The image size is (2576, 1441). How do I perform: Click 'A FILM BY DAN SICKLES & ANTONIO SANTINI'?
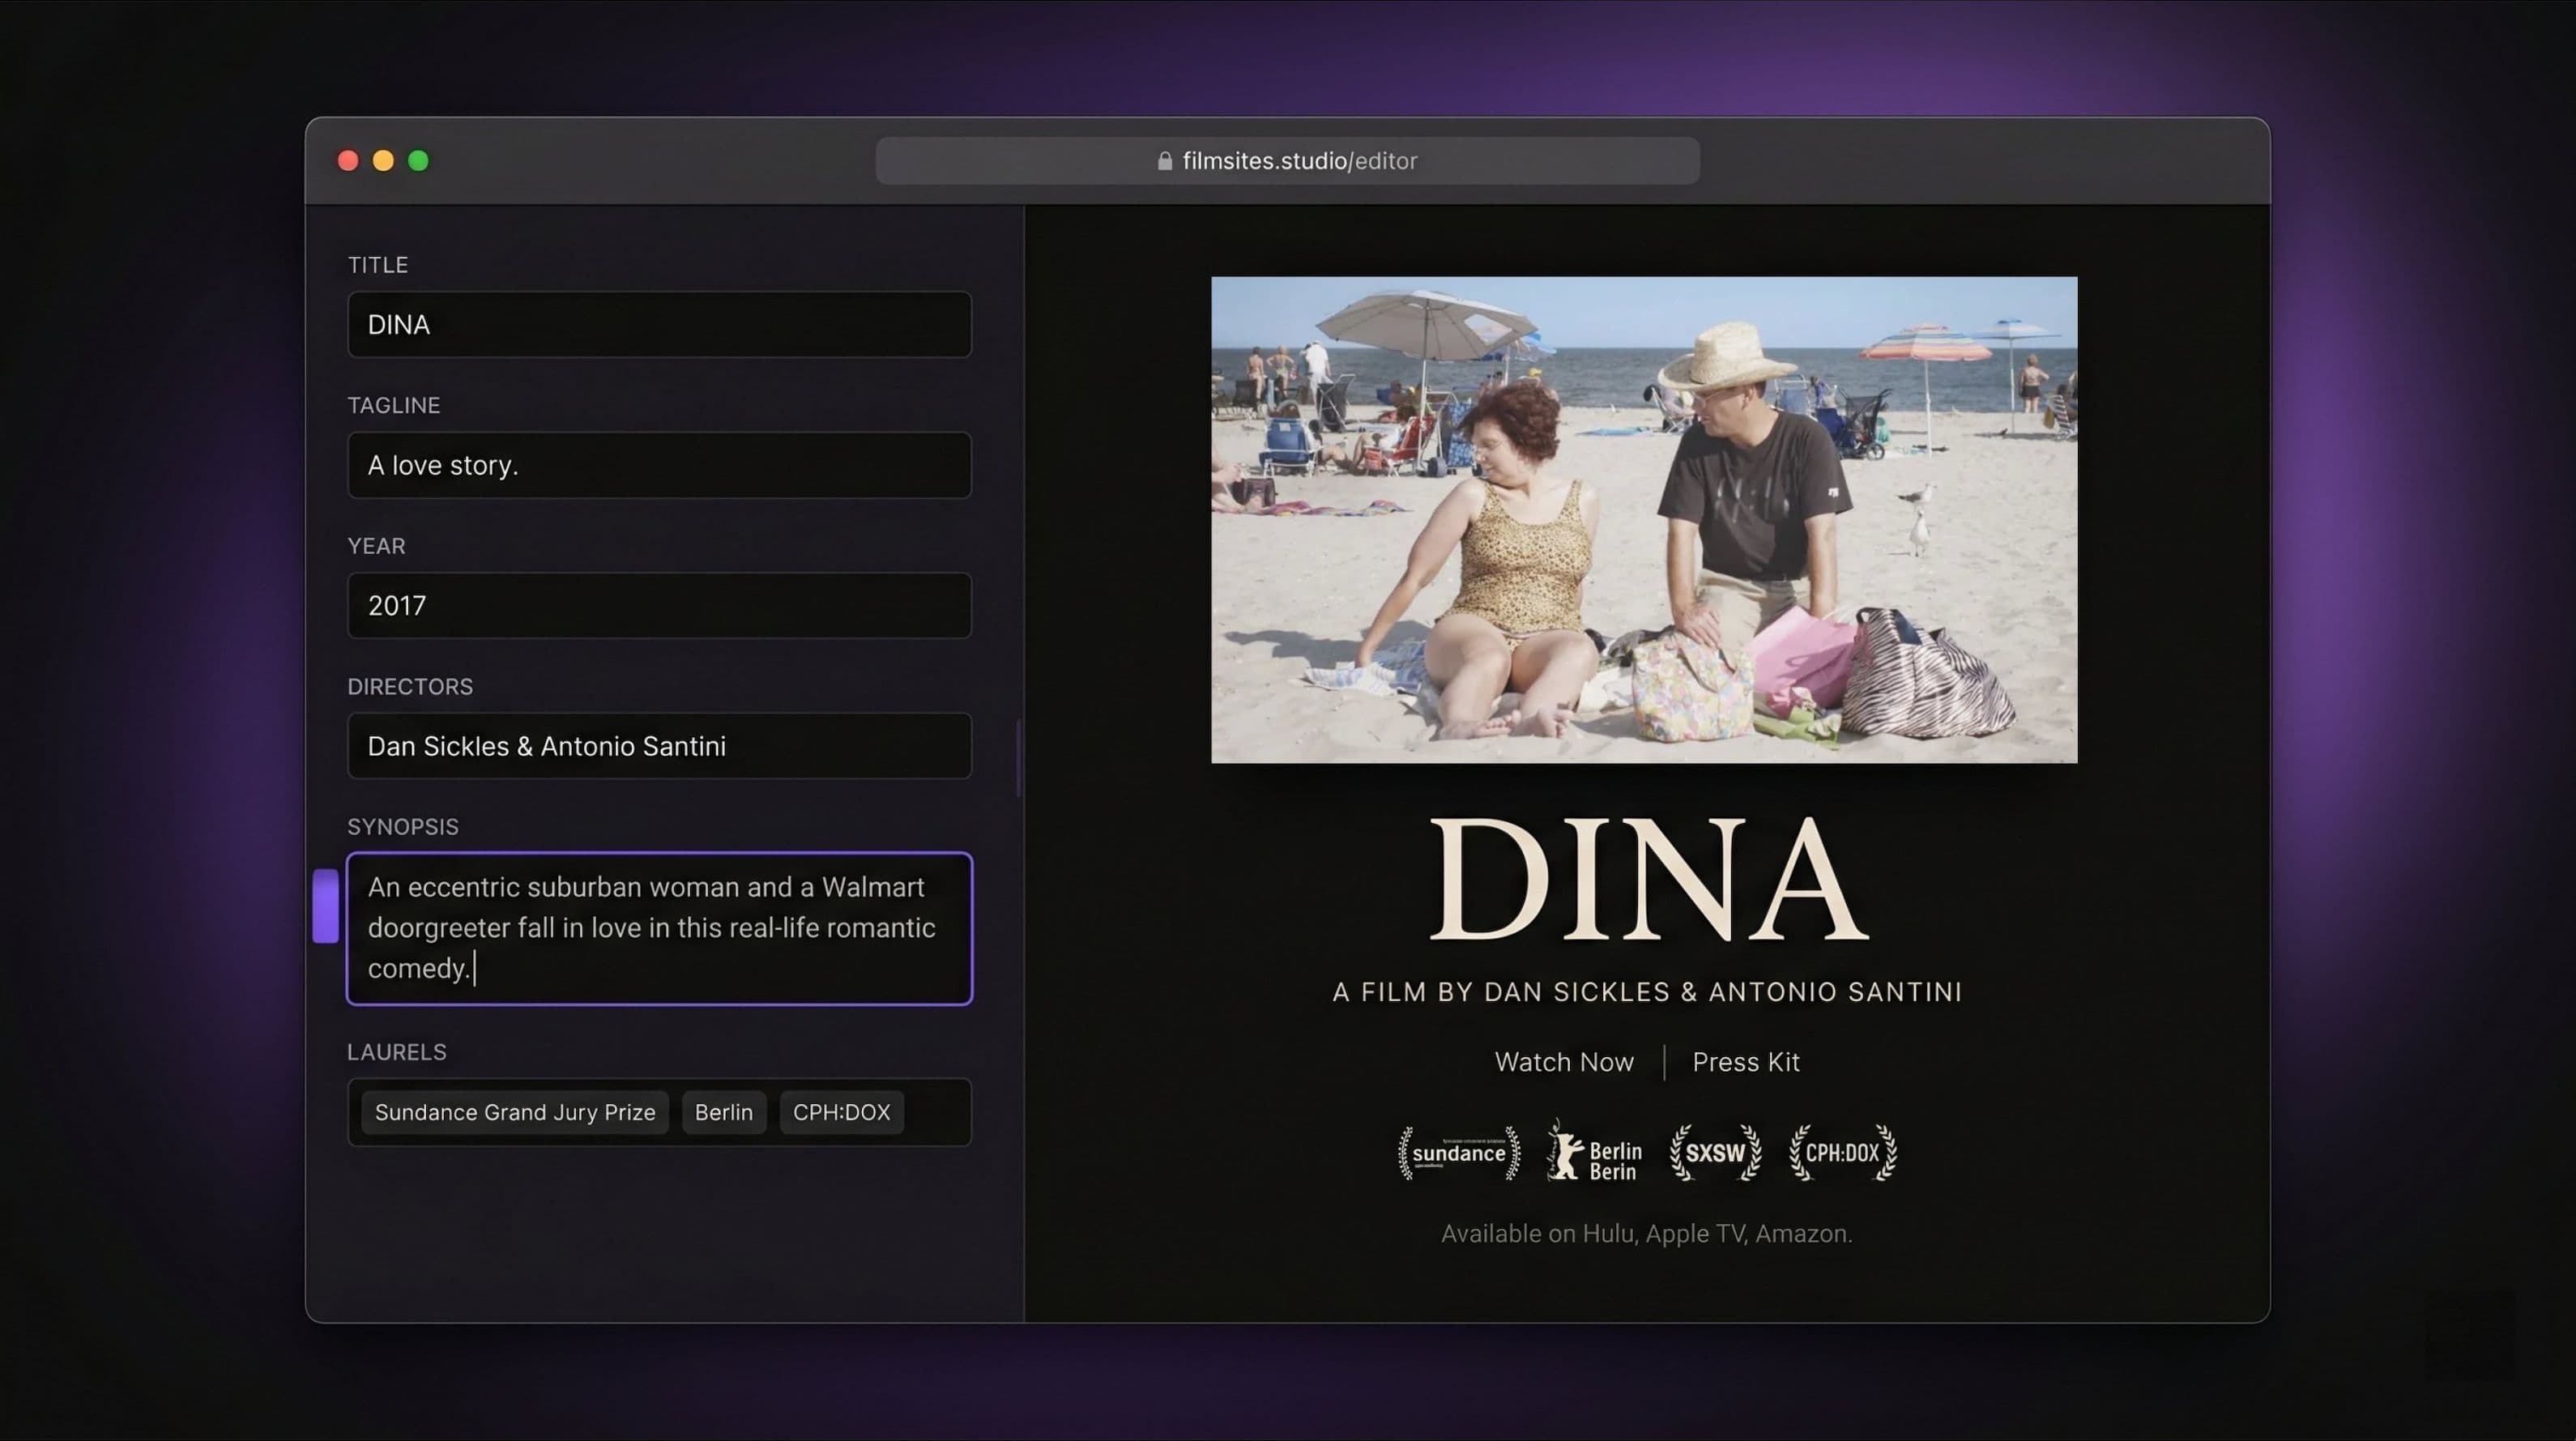point(1647,992)
